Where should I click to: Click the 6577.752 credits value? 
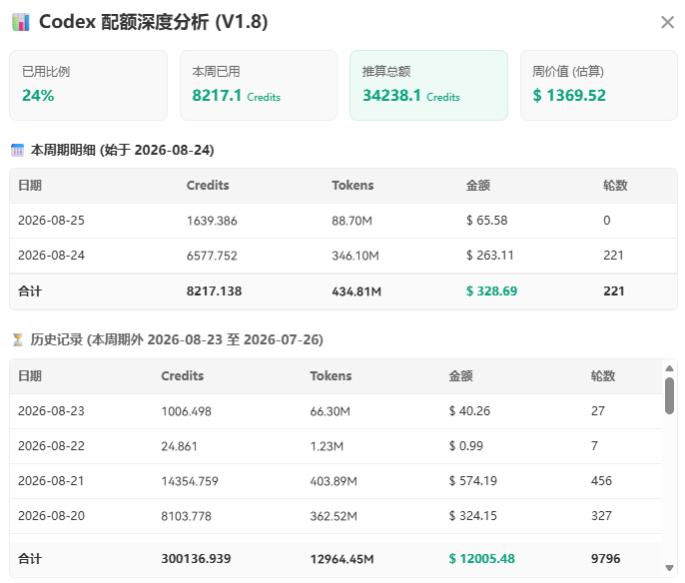point(212,256)
